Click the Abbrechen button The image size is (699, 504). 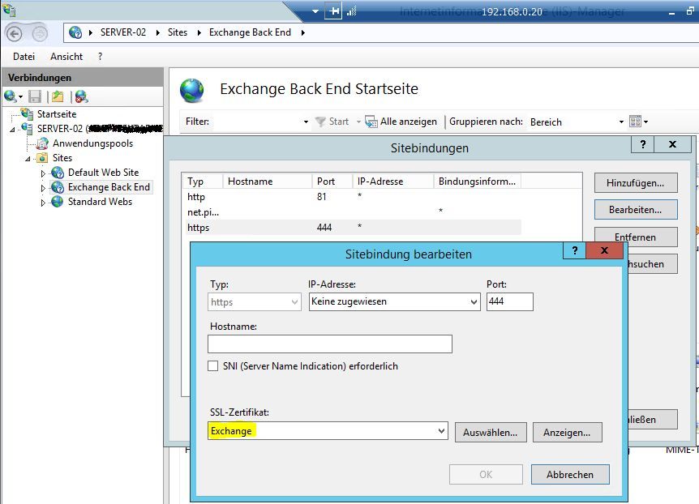[x=570, y=475]
